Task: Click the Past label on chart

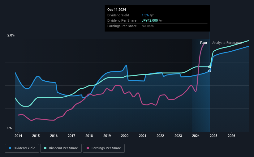Action: click(x=204, y=43)
